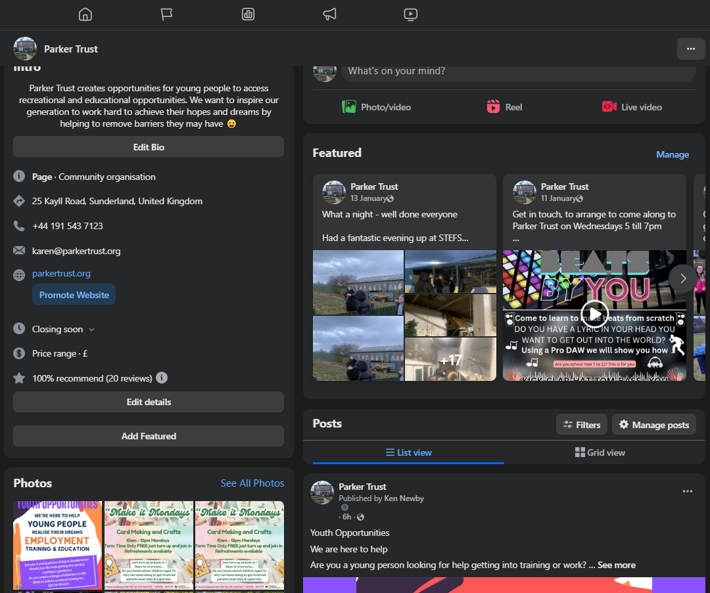Click the Parker Trust header profile picture
Viewport: 710px width, 593px height.
25,49
